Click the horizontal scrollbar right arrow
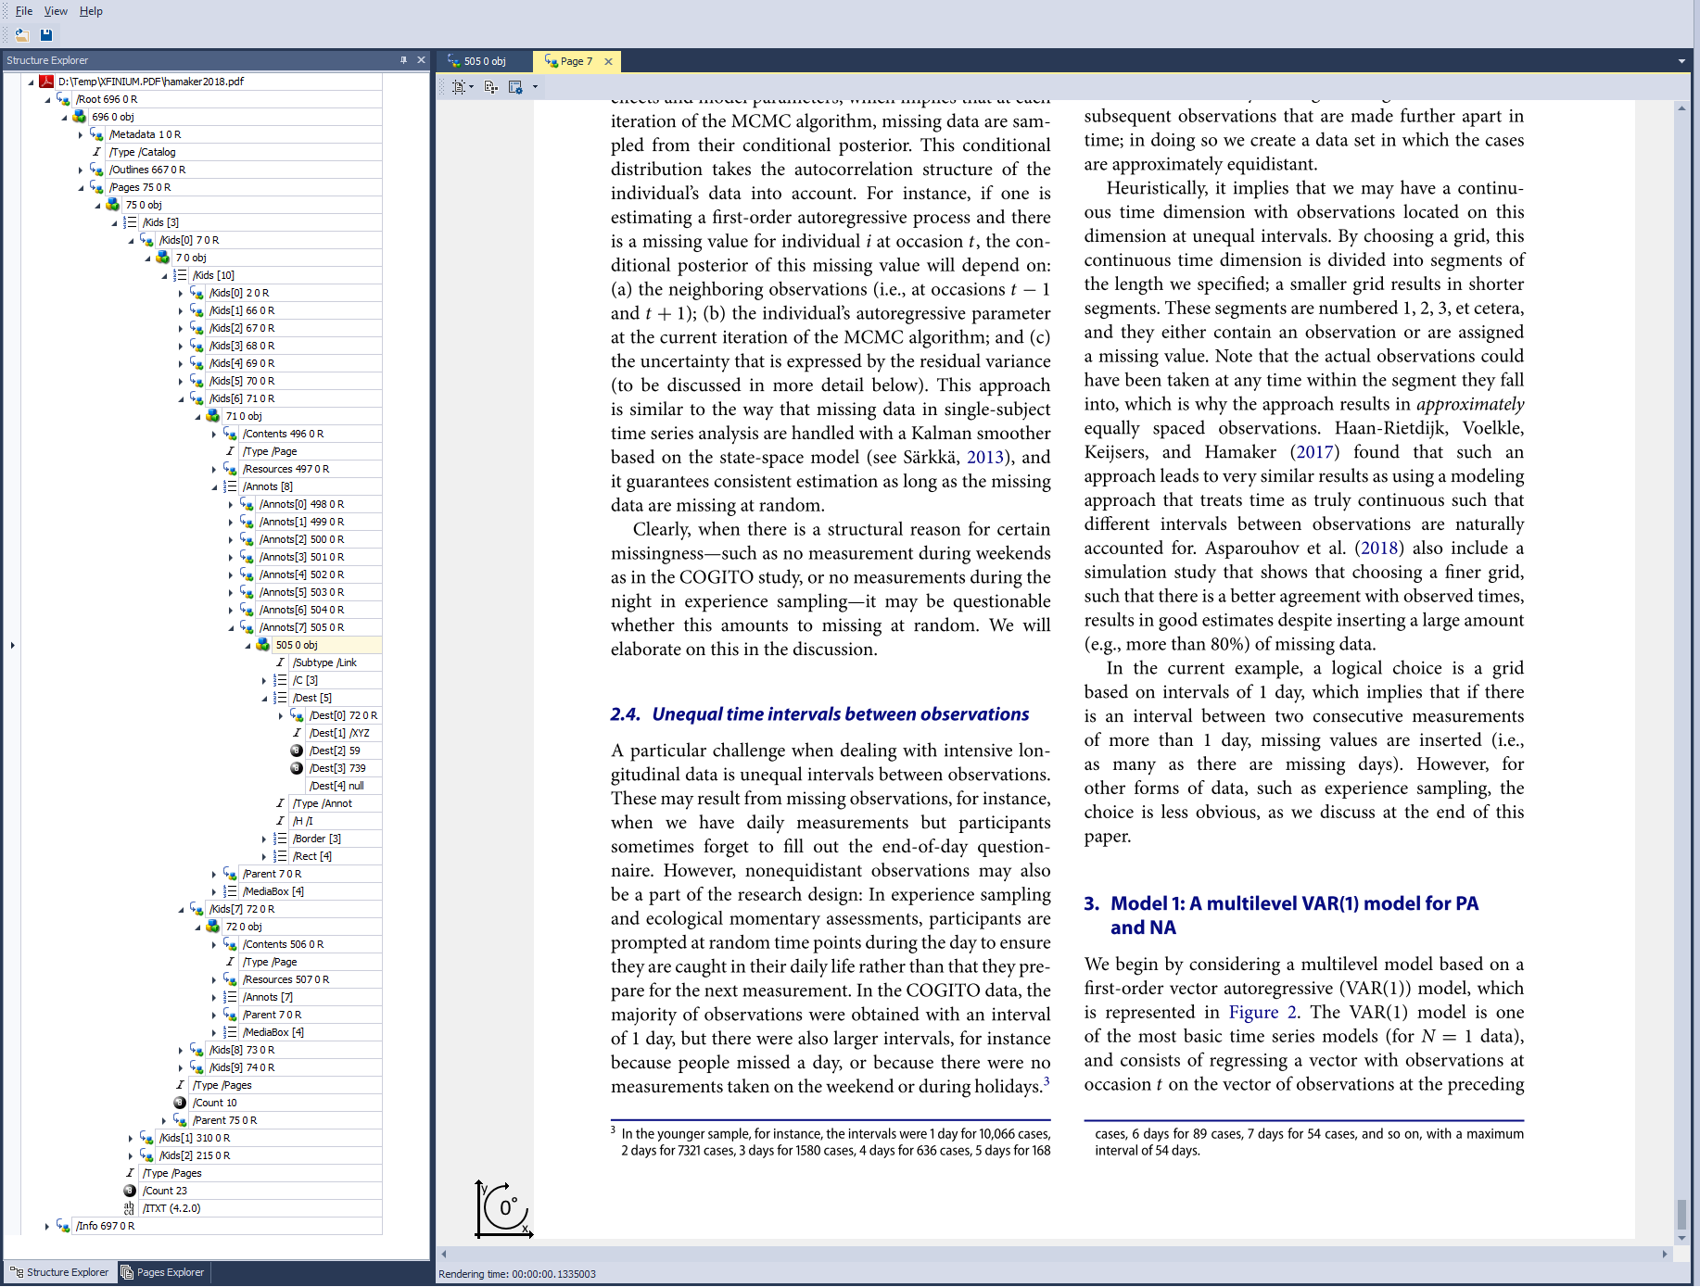This screenshot has height=1287, width=1700. 1665,1254
